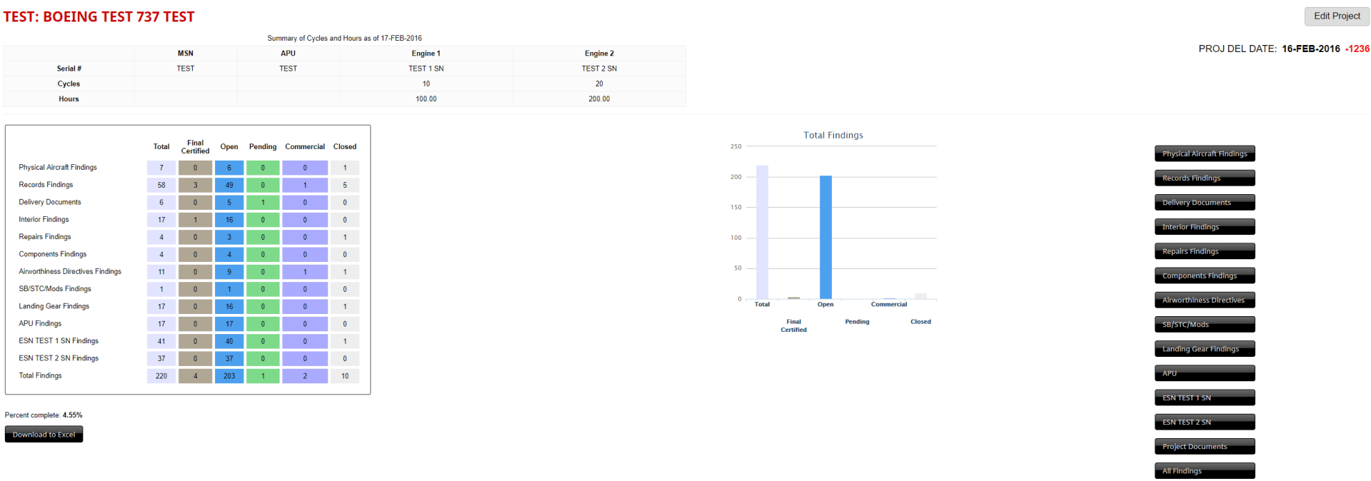Click the Edit Project button

click(1337, 16)
